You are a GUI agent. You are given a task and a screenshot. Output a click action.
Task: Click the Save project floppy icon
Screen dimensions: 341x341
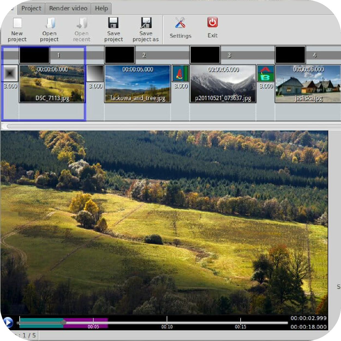[113, 23]
